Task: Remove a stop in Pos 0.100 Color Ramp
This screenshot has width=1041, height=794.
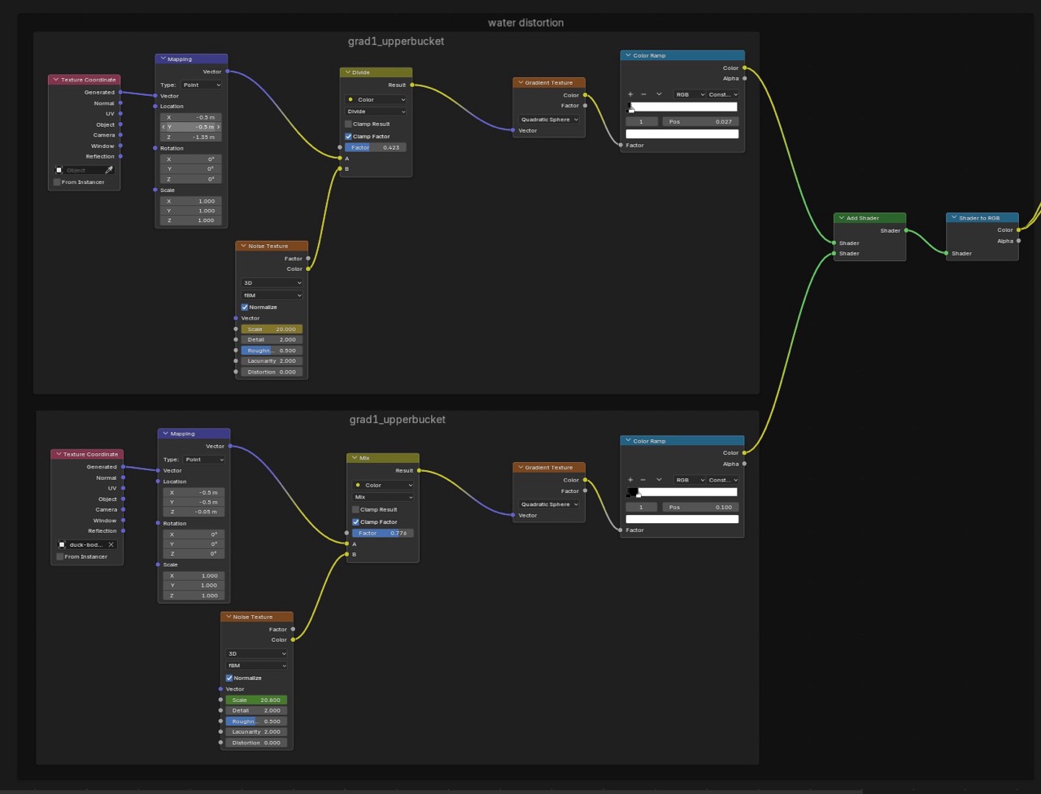Action: click(643, 480)
